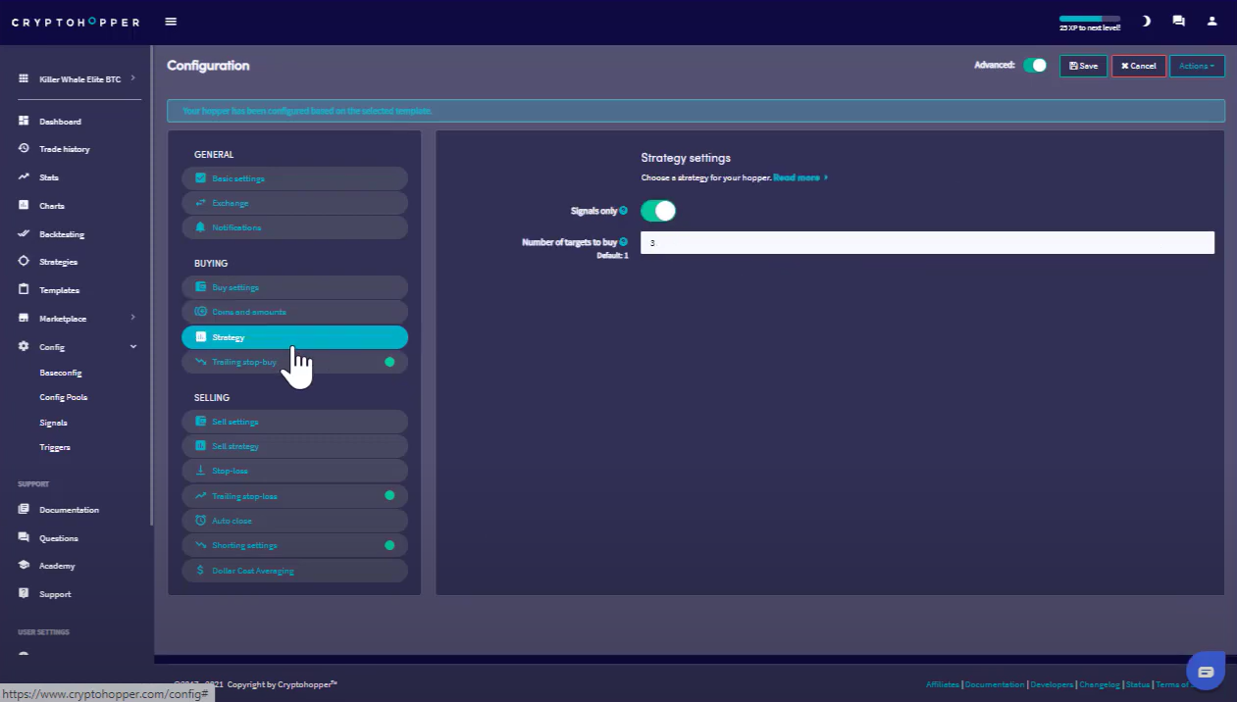This screenshot has height=702, width=1237.
Task: Turn off the Advanced toggle
Action: pyautogui.click(x=1035, y=66)
